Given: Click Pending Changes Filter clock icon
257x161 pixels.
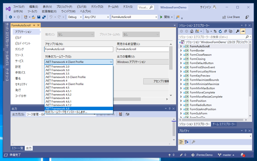Looking at the screenshot, I should [207, 31].
